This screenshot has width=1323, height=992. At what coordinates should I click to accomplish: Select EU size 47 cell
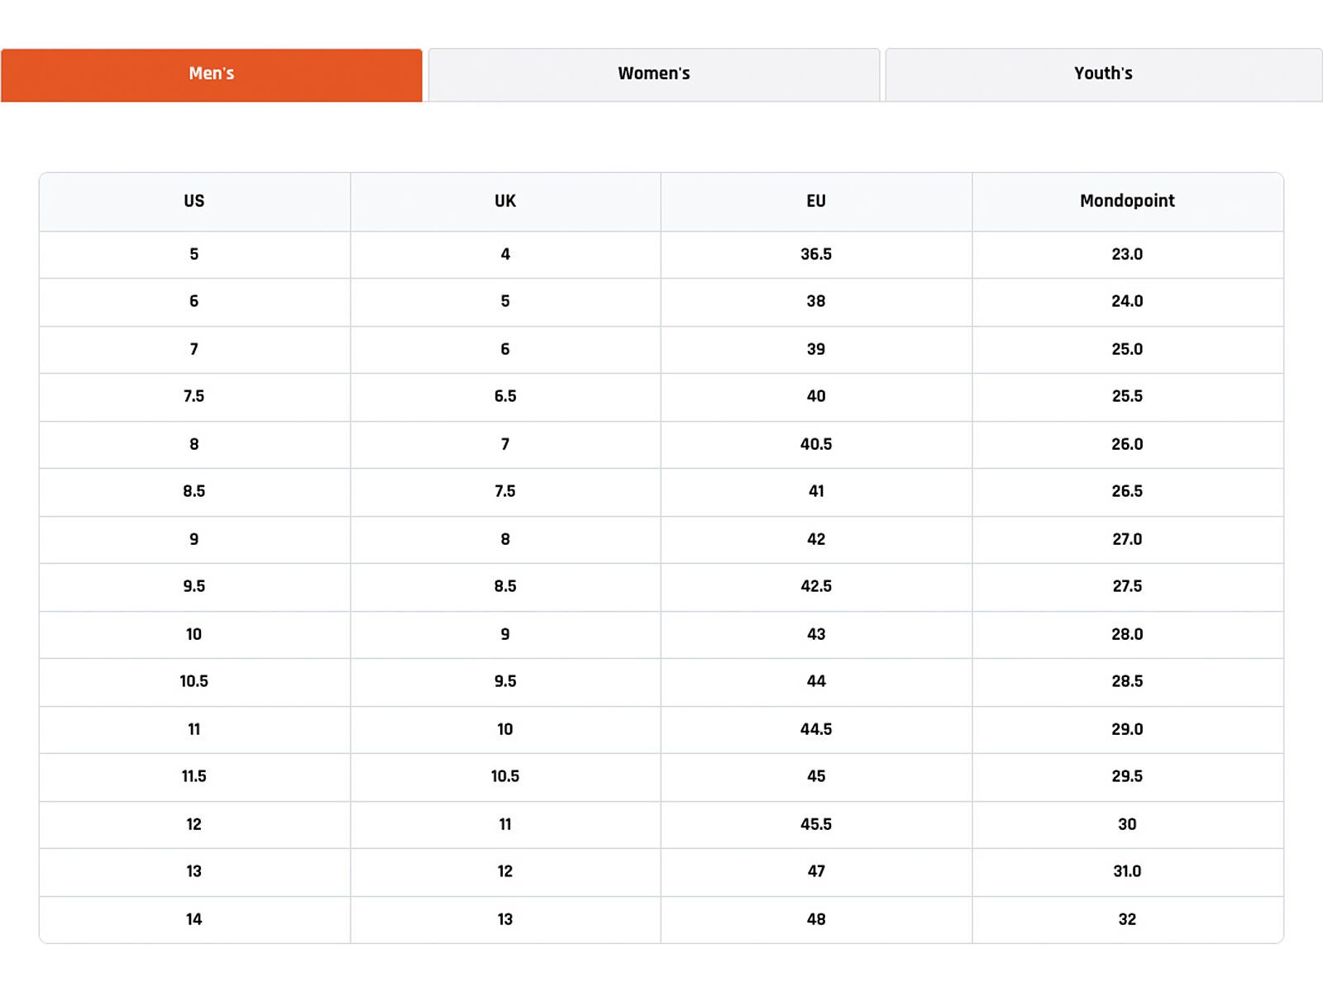click(x=816, y=871)
